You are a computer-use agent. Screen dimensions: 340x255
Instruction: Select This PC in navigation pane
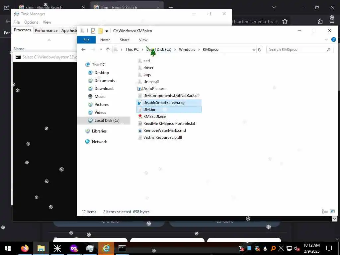pyautogui.click(x=98, y=65)
